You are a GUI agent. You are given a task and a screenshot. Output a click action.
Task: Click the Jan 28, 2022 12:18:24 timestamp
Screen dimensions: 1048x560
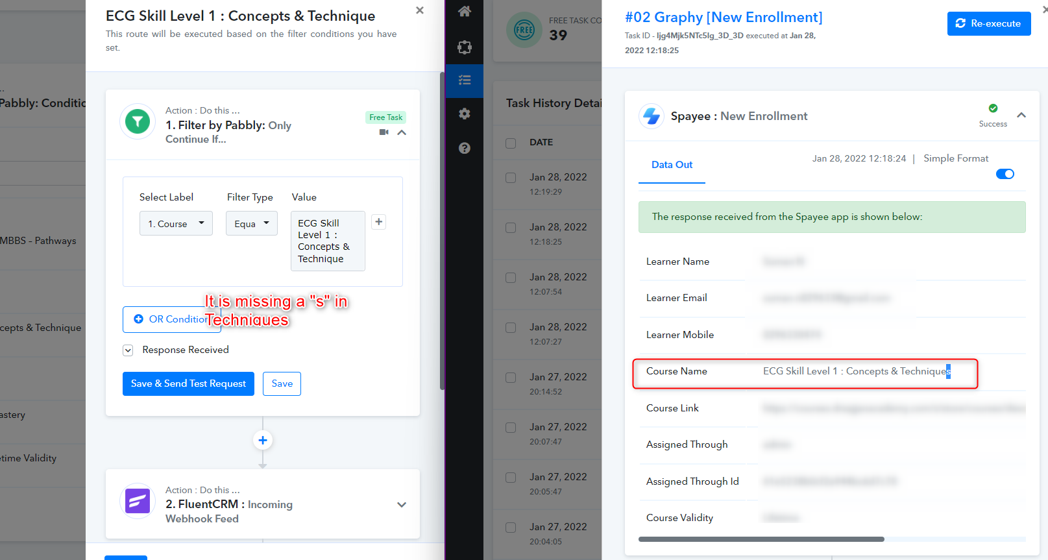[859, 158]
